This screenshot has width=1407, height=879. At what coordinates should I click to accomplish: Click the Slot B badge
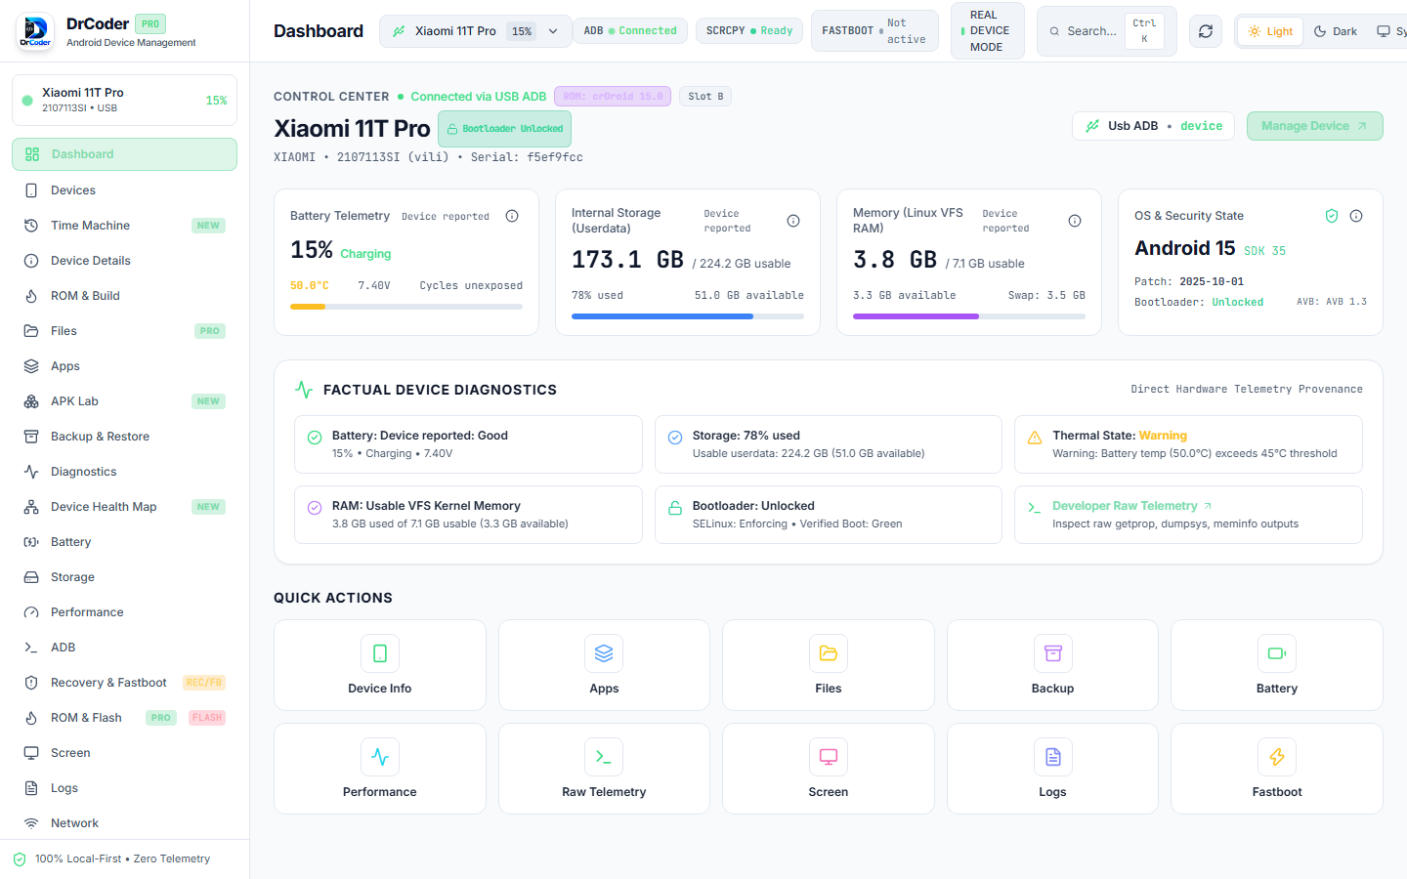pyautogui.click(x=705, y=97)
